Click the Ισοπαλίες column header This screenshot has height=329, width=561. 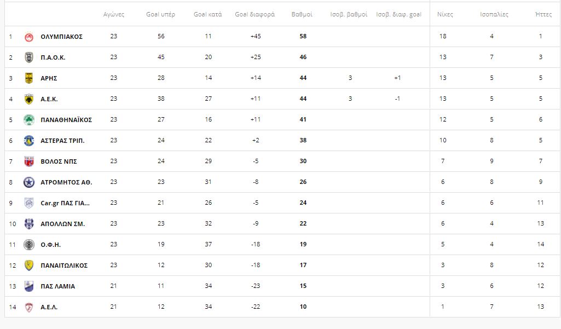coord(494,14)
